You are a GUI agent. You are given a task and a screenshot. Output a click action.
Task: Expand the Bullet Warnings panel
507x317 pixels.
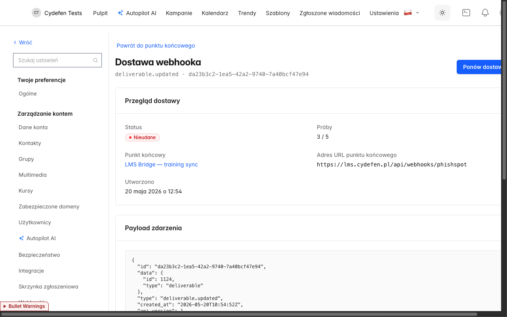tap(25, 306)
